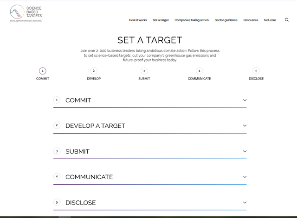
Task: Click step 2 circle above Develop
Action: pyautogui.click(x=94, y=71)
